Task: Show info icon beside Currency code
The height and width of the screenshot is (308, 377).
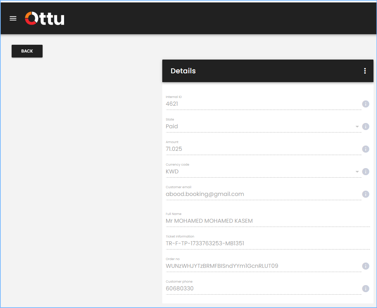Action: (365, 172)
